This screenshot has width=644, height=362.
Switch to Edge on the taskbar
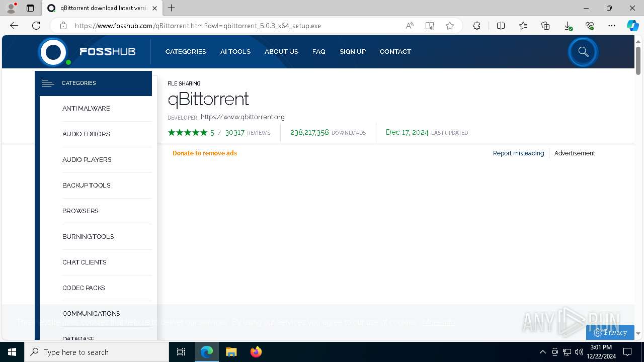[x=207, y=352]
